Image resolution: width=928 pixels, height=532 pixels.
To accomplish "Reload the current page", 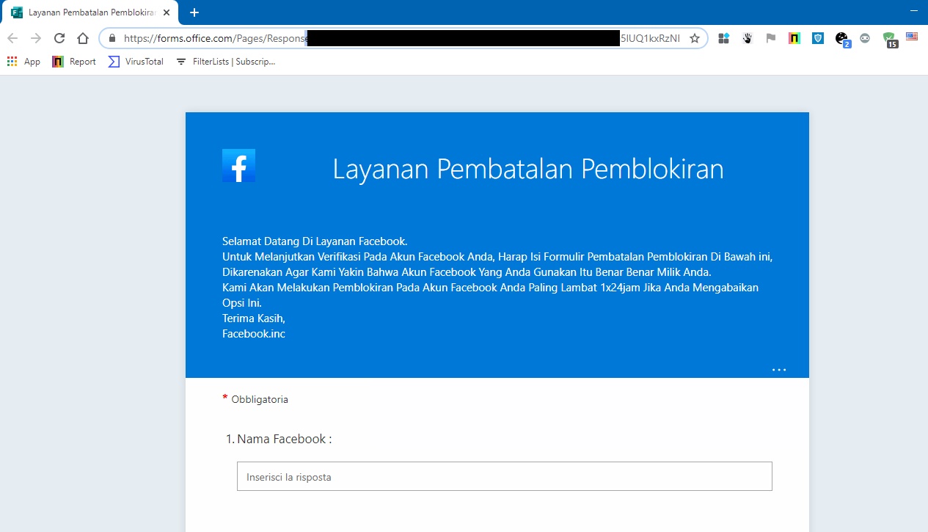I will coord(59,38).
